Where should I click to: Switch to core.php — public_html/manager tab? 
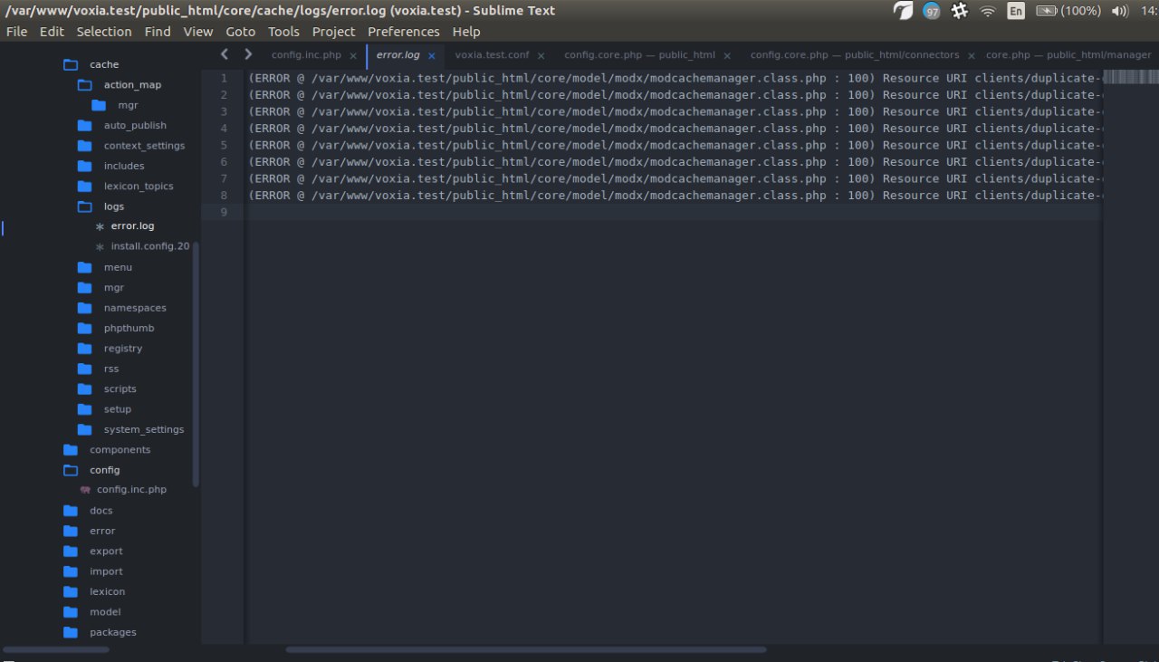point(1068,55)
